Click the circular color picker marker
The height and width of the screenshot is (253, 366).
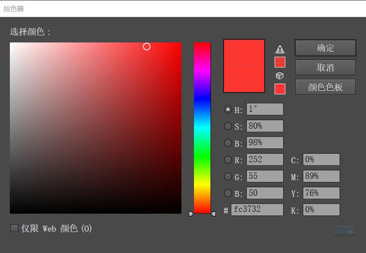point(146,46)
